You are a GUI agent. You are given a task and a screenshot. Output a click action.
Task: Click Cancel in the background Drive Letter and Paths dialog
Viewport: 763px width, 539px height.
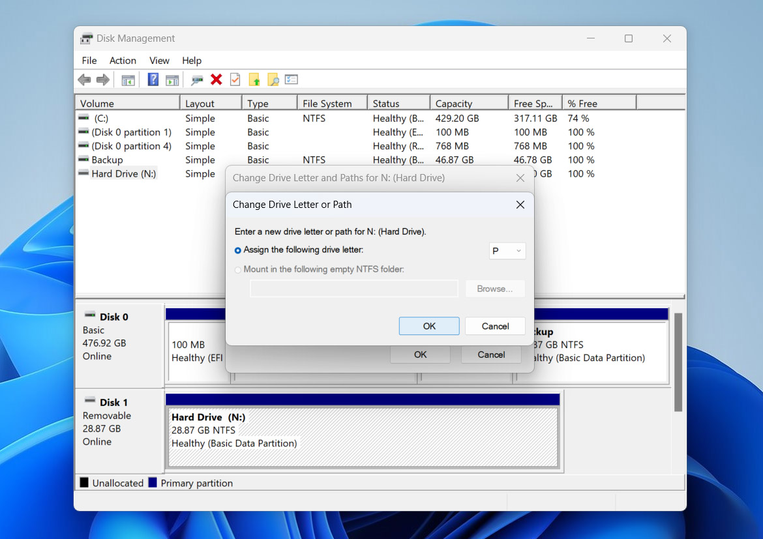pyautogui.click(x=491, y=355)
